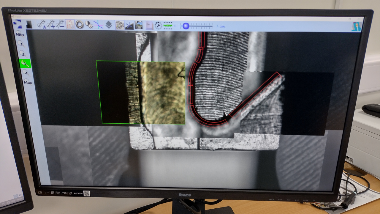Viewport: 380px width, 214px height.
Task: Click the crossing curves graph icon
Action: [x=98, y=25]
